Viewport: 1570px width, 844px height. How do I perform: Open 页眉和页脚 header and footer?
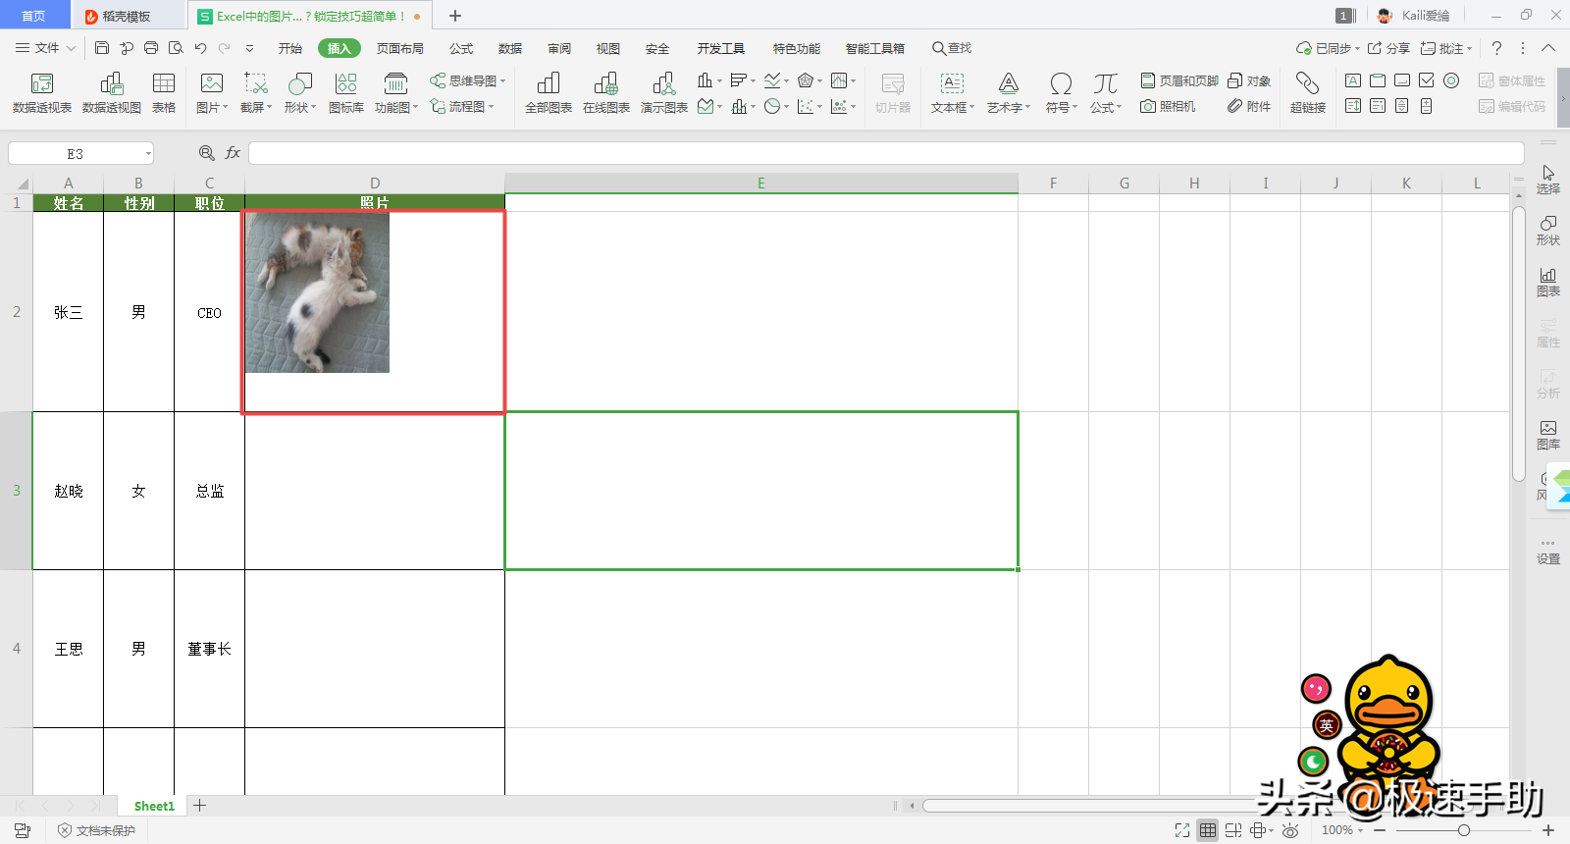click(1179, 80)
